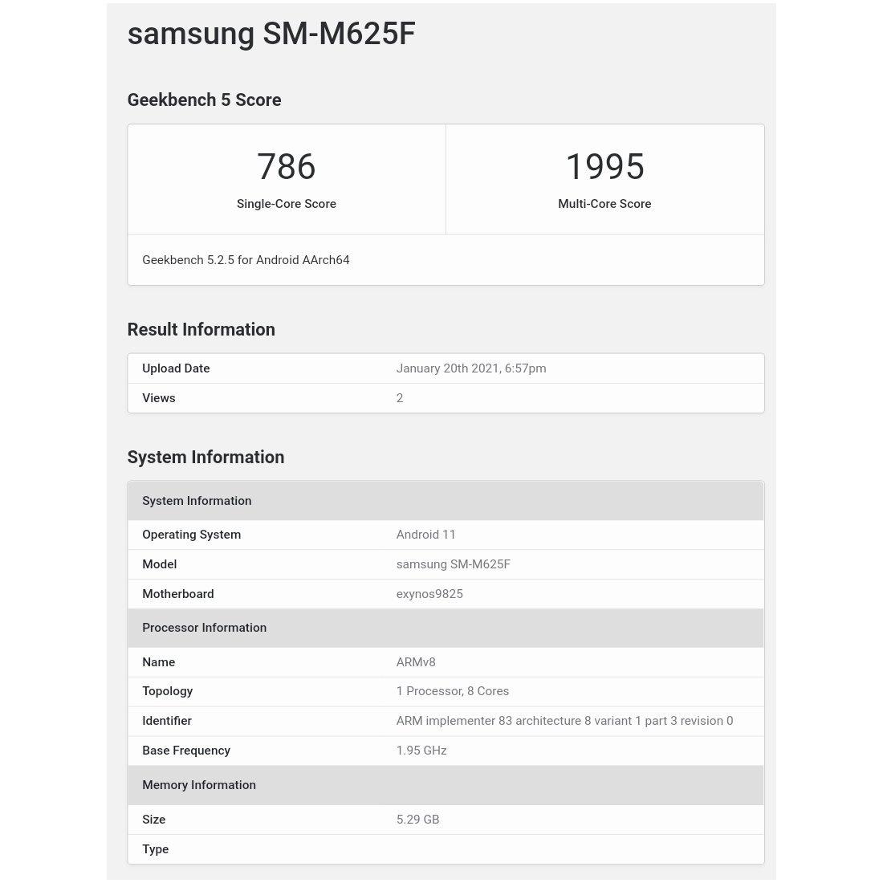
Task: Click the 1.95 GHz base frequency value
Action: (x=421, y=751)
